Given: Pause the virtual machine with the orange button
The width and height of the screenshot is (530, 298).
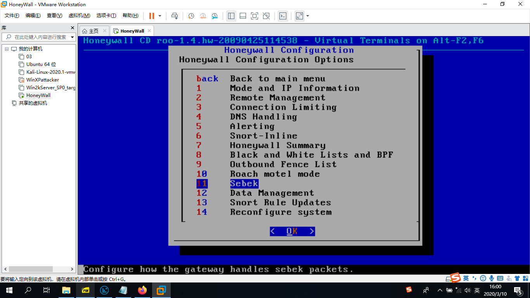Looking at the screenshot, I should click(151, 16).
